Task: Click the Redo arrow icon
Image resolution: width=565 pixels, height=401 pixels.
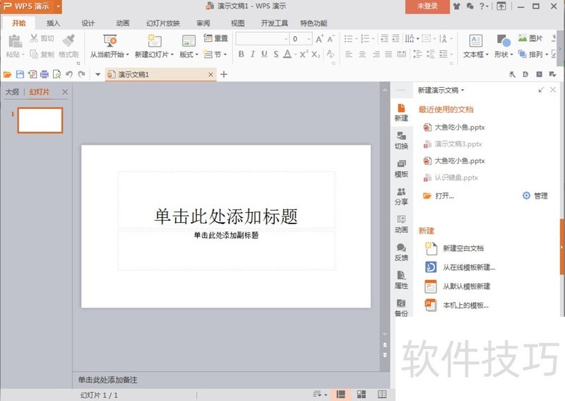Action: 82,74
